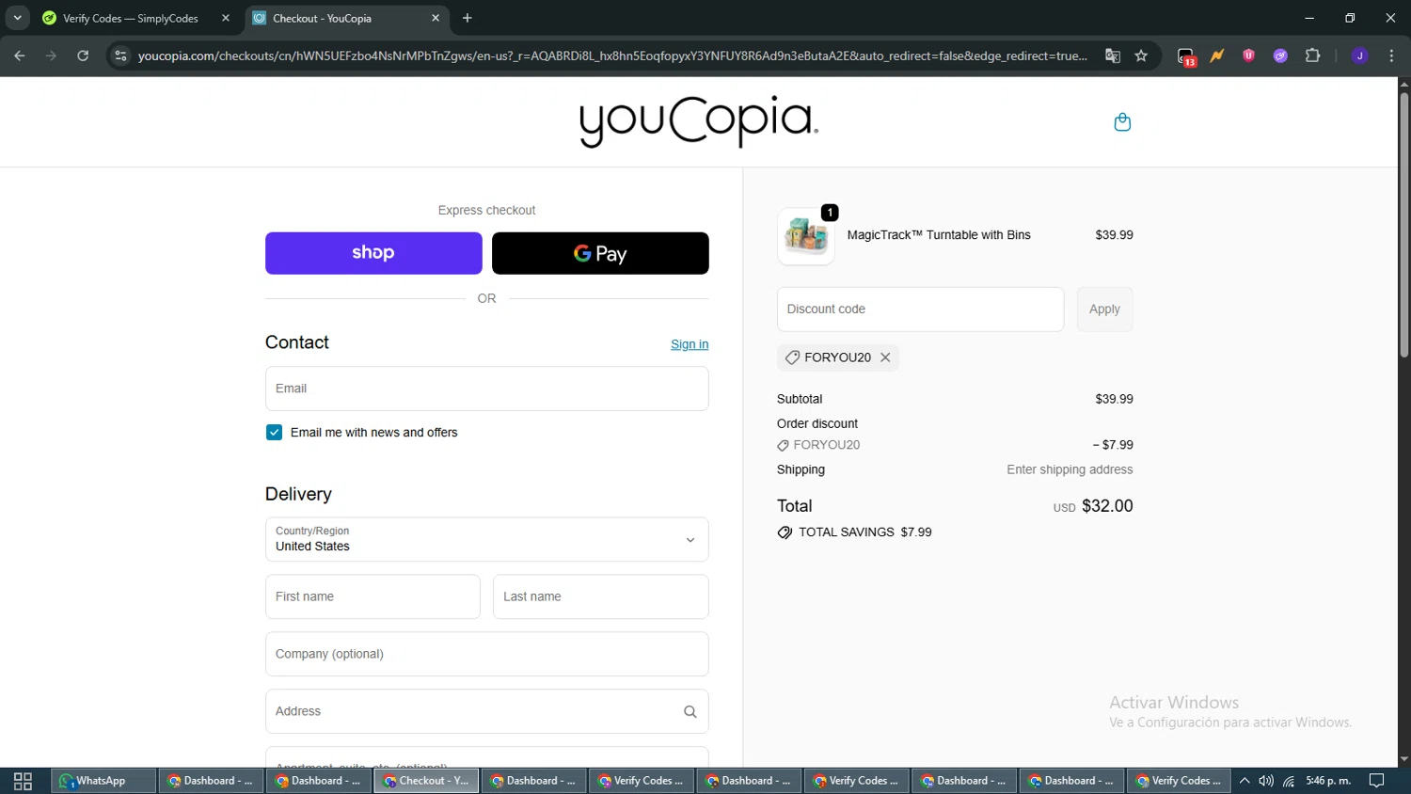Viewport: 1411px width, 794px height.
Task: Open WhatsApp from the taskbar
Action: [x=103, y=781]
